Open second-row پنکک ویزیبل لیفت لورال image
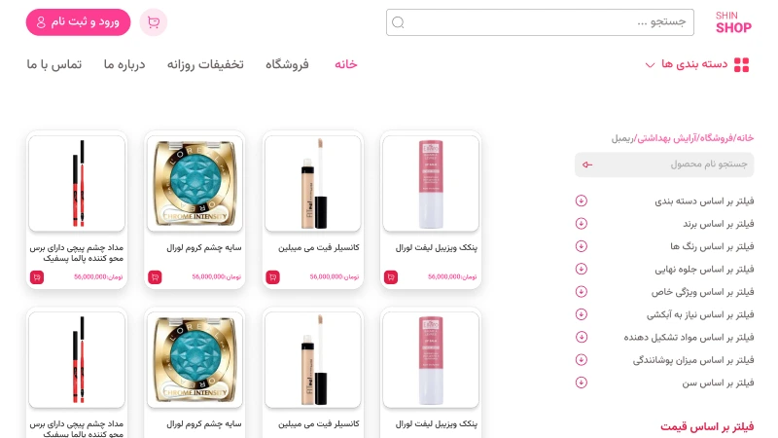 (x=431, y=359)
